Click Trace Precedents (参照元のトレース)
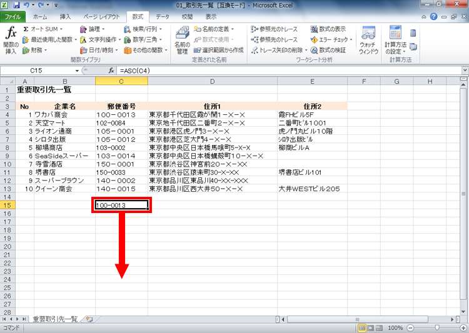The width and height of the screenshot is (469, 333). pos(275,29)
